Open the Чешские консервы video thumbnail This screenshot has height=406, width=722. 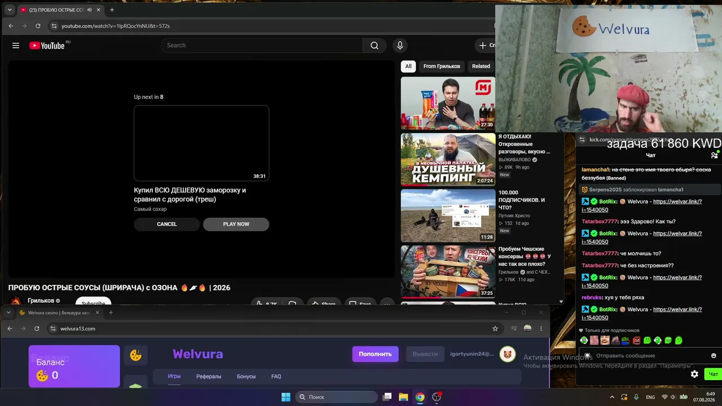[x=448, y=272]
